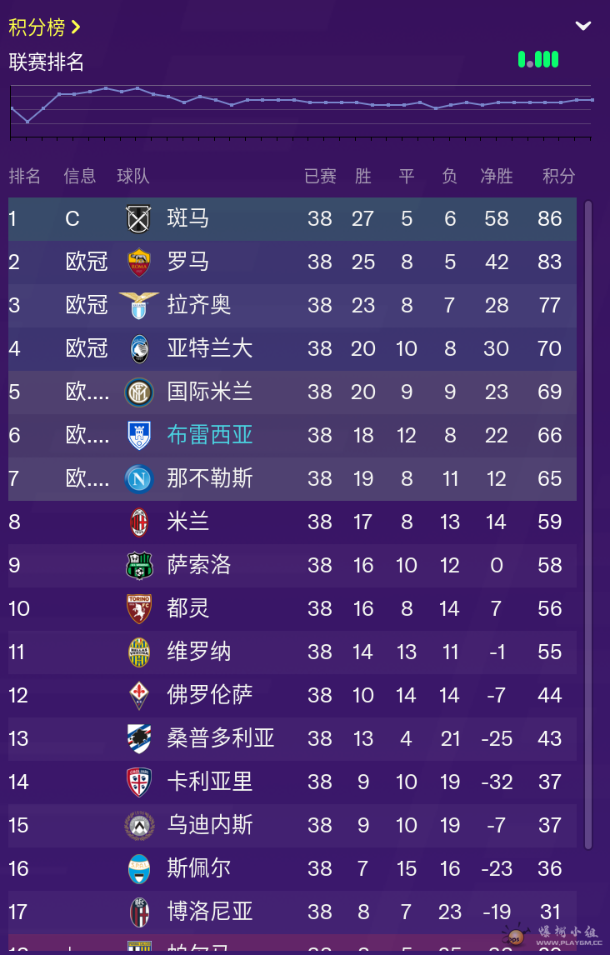Screen dimensions: 610x955
Task: Collapse the panel with top-right chevron
Action: click(x=583, y=26)
